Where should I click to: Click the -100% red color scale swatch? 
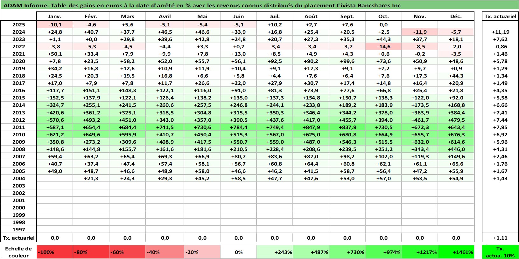[55, 252]
